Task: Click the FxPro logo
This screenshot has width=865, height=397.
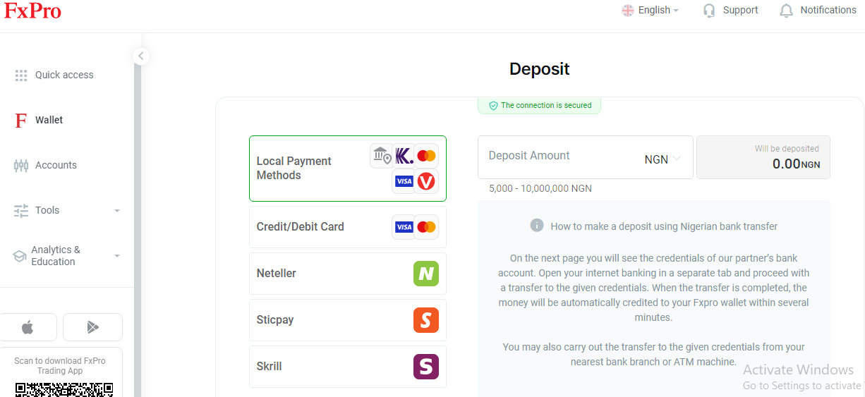Action: pyautogui.click(x=32, y=11)
